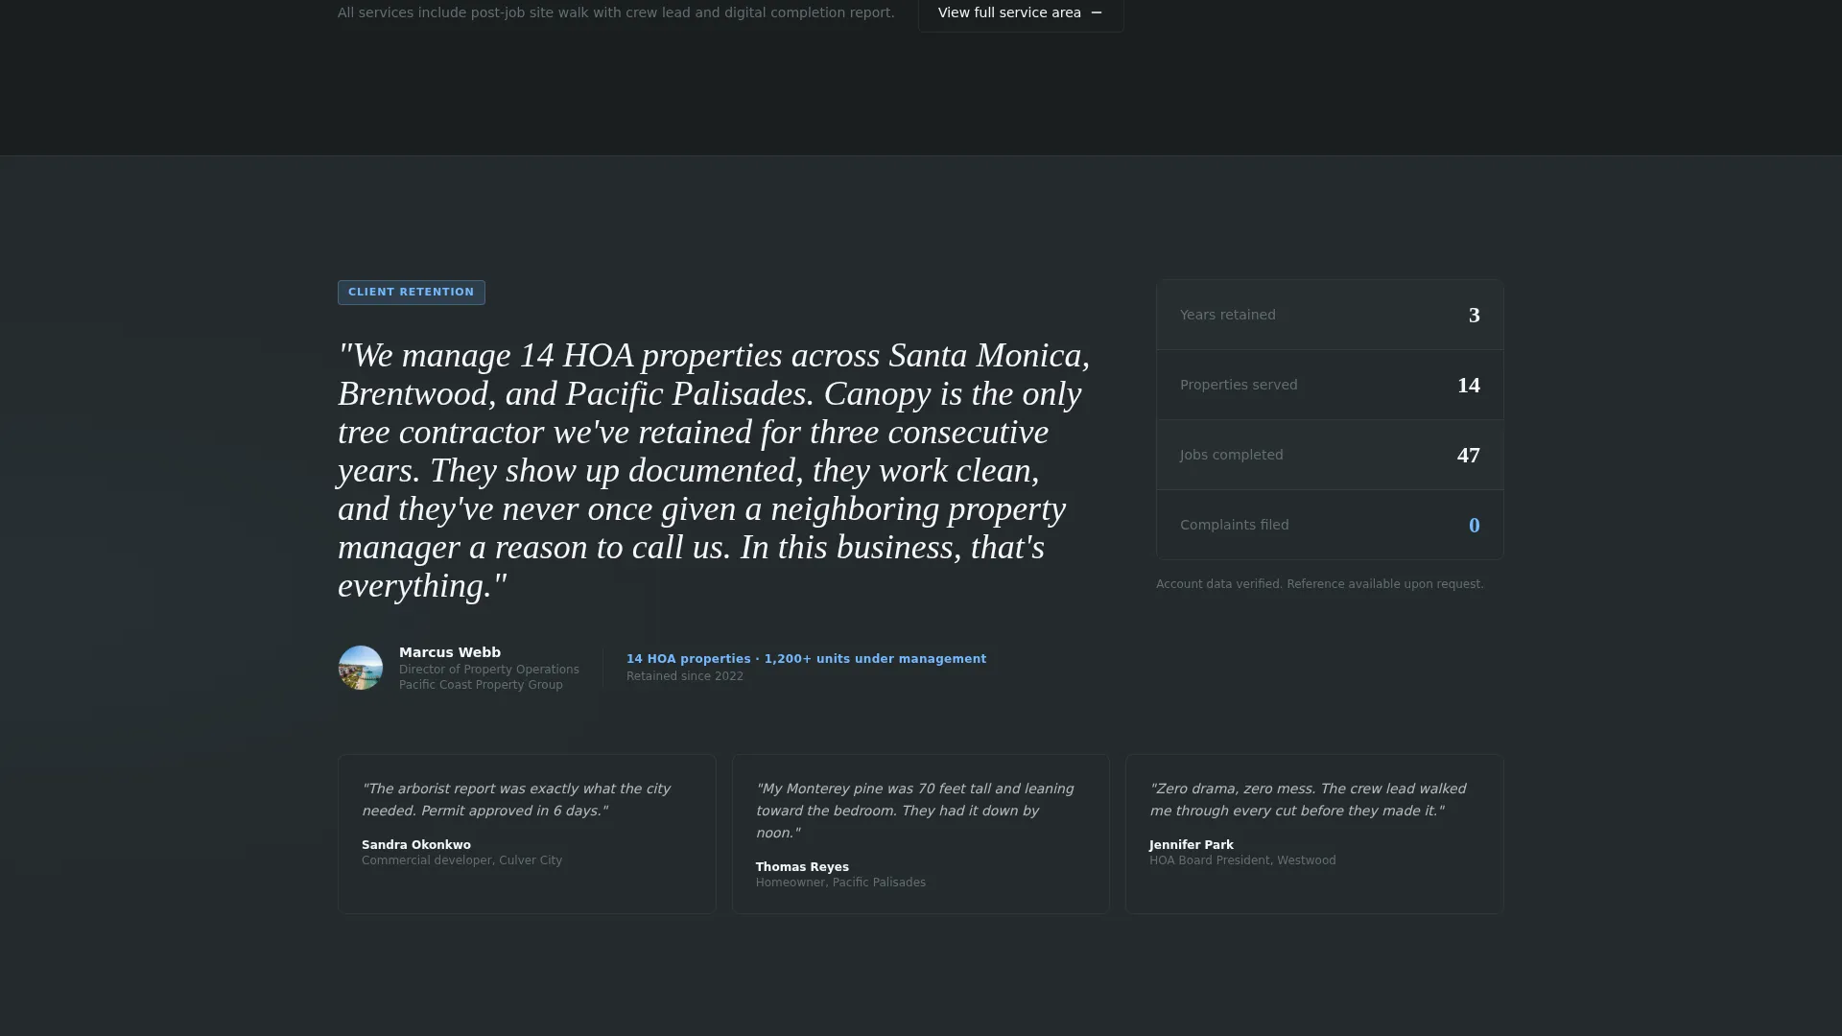Click the Retained since 2022 label
The image size is (1842, 1036).
[x=685, y=676]
